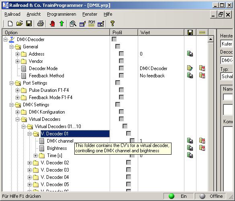Click the verify decoder checkmark icon
The height and width of the screenshot is (201, 235).
point(101,24)
